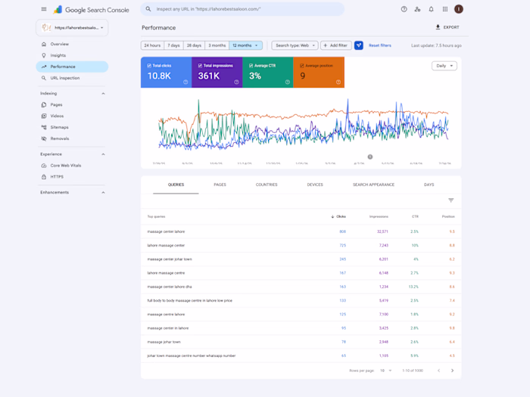Click the Google Search Console logo
Image resolution: width=530 pixels, height=397 pixels.
coord(92,10)
